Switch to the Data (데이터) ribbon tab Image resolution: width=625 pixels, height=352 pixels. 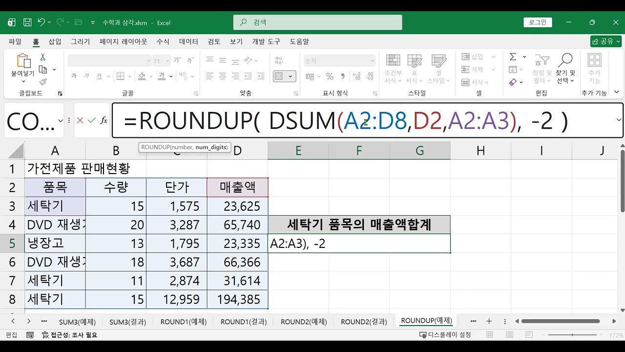click(188, 42)
